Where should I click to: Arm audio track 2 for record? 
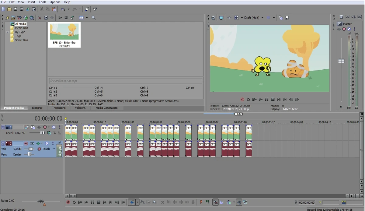pos(26,143)
